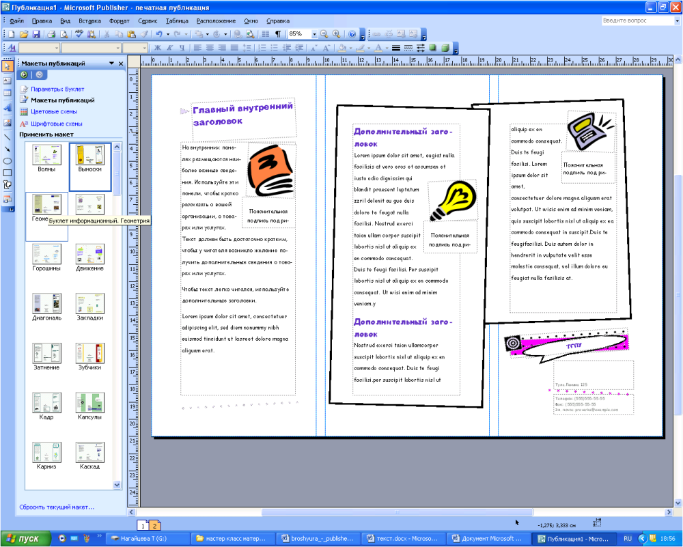Screen dimensions: 683x547
Task: Pick font color with the underlined A button
Action: click(379, 48)
